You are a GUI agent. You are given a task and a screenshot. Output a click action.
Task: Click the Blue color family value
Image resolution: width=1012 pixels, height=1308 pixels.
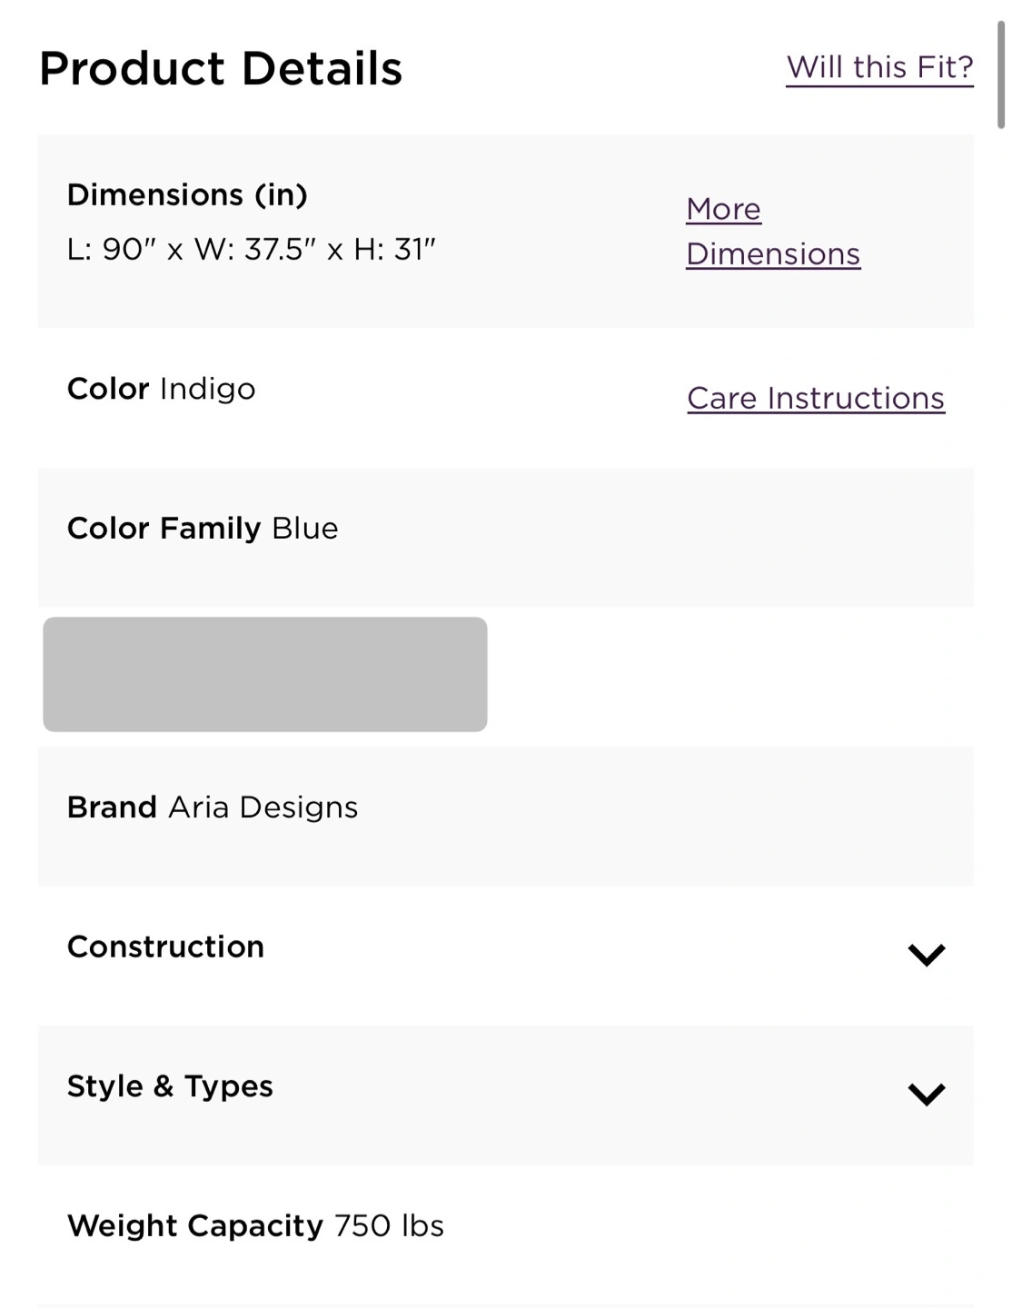tap(305, 528)
